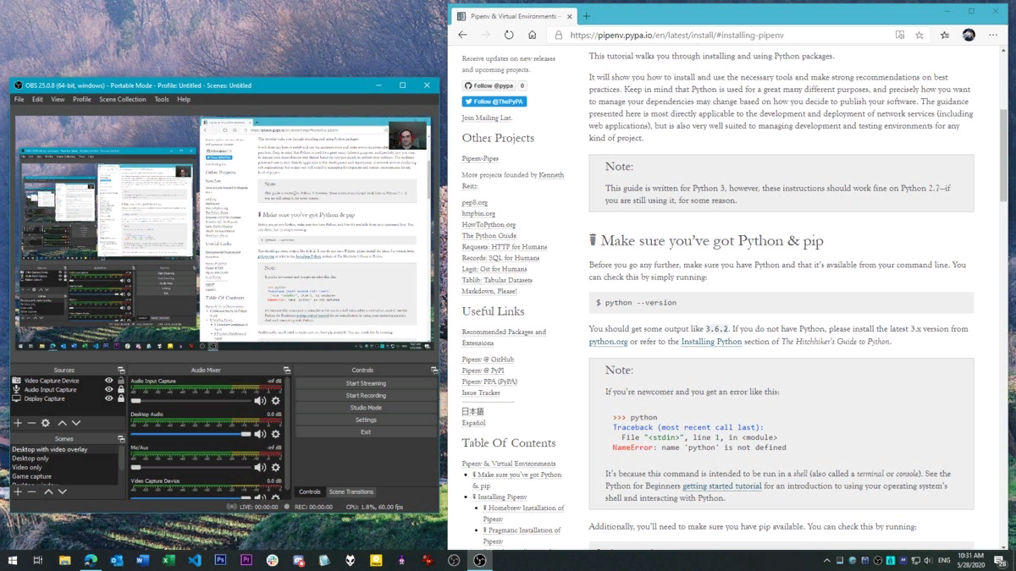Unlock the Audio Input Capture source lock
The width and height of the screenshot is (1016, 571).
coord(119,390)
